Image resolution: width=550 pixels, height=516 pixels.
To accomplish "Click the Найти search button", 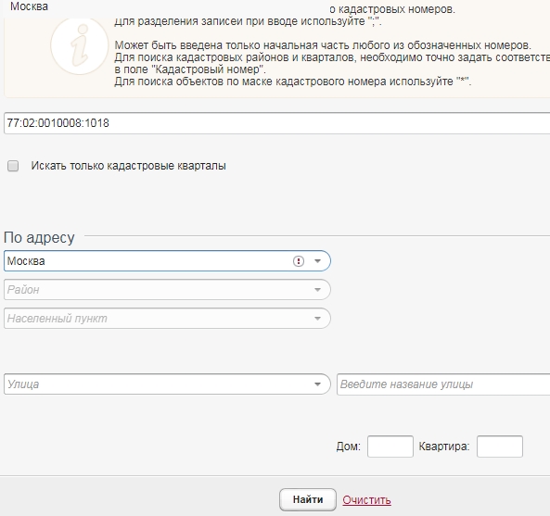I will pos(308,499).
